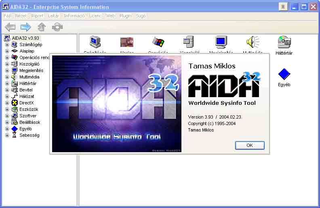Screen dimensions: 320x208
Task: Select the Sebesség label in tree
Action: [29, 135]
